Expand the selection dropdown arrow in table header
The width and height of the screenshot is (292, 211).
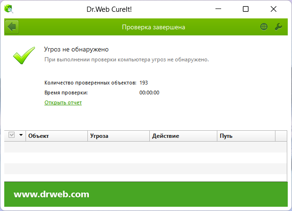click(21, 135)
